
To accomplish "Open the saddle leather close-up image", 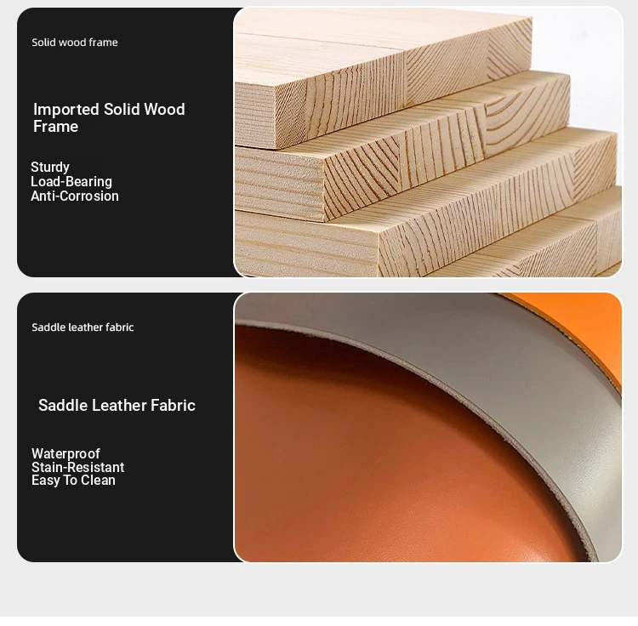I will click(x=428, y=428).
